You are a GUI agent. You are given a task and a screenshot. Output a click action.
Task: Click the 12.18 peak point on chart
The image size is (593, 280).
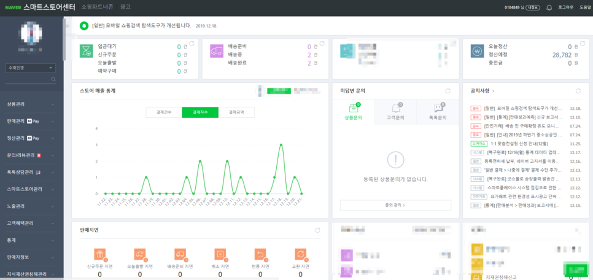click(x=281, y=144)
